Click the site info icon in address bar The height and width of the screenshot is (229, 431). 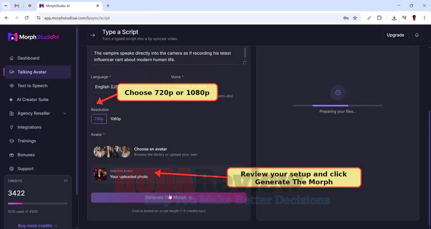(x=38, y=18)
